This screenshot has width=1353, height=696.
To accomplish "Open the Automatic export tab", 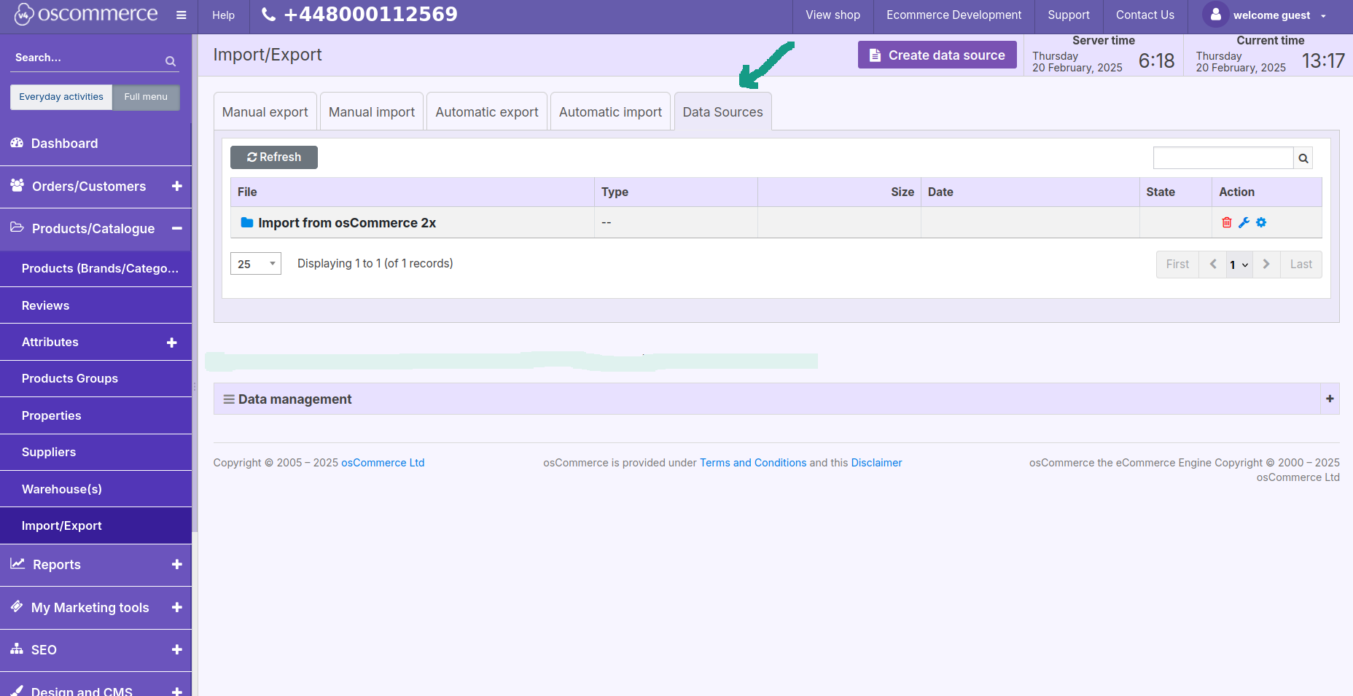I will point(487,112).
